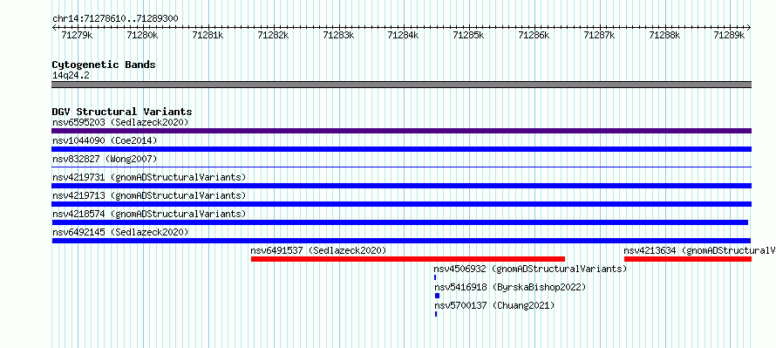The image size is (776, 348).
Task: Click the gray 14q24.2 cytogenetic band bar
Action: click(401, 85)
